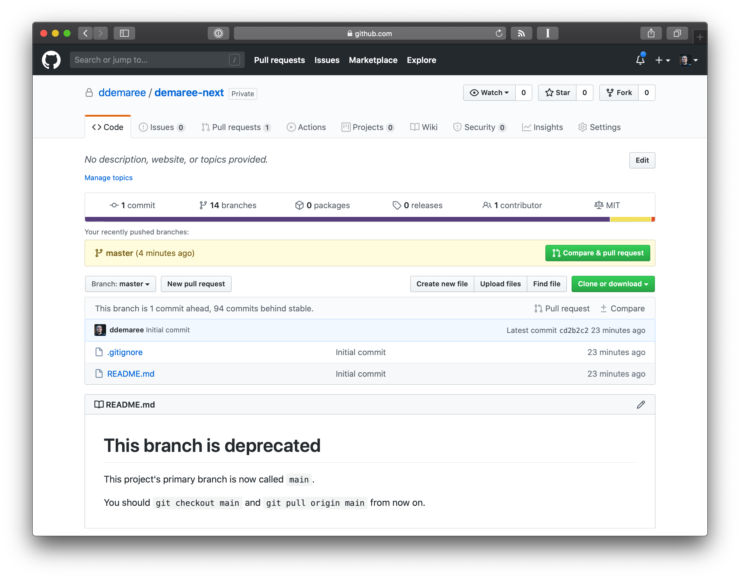Switch to the Insights tab
740x579 pixels.
point(542,127)
